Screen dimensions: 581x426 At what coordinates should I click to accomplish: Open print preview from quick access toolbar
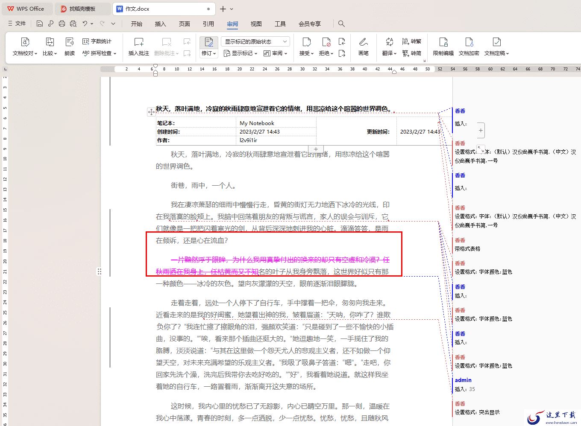(x=73, y=23)
